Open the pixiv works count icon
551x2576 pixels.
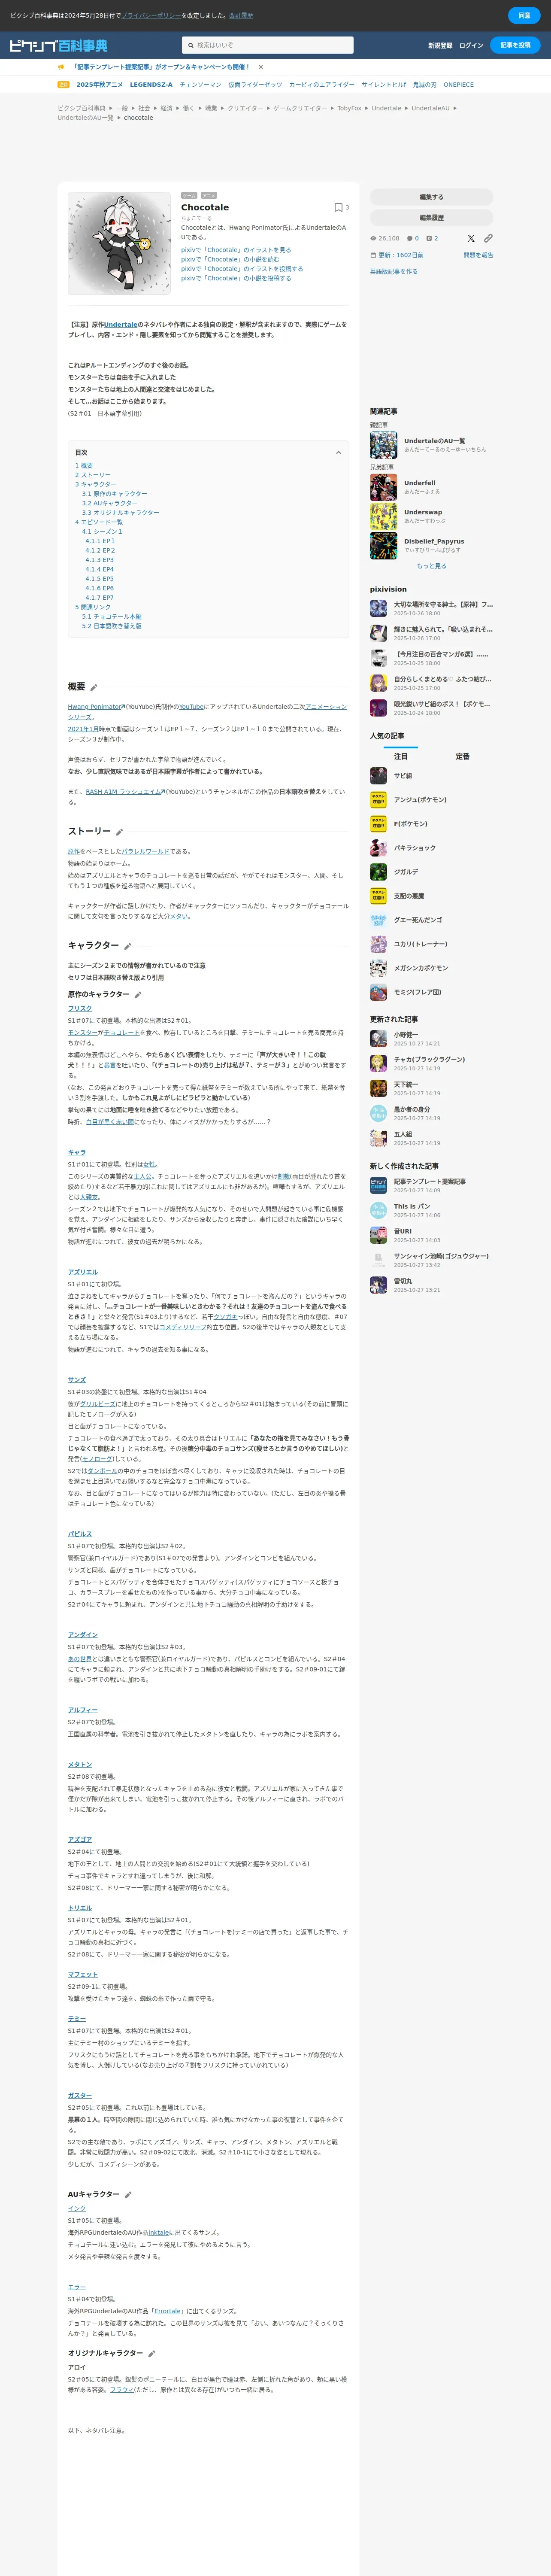click(x=429, y=238)
